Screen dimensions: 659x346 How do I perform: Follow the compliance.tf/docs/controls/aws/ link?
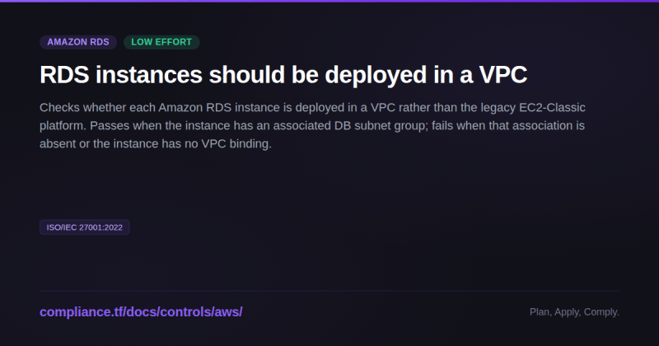point(141,312)
